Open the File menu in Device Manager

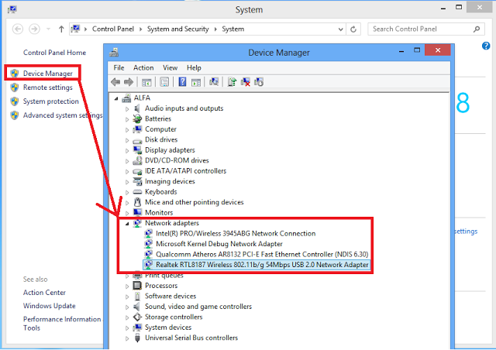click(x=119, y=67)
